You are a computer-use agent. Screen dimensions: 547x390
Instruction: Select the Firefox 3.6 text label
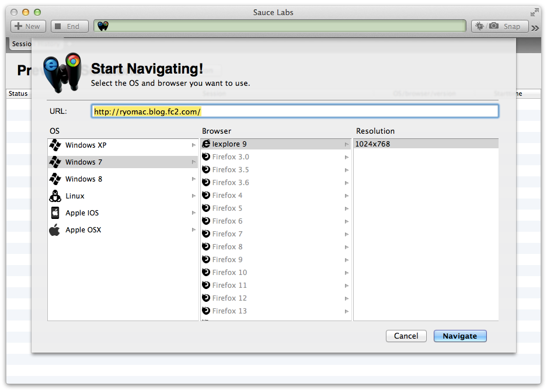(x=231, y=182)
